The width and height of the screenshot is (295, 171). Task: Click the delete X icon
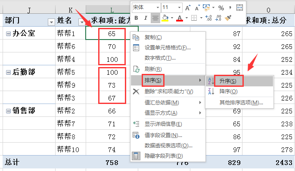tap(136, 92)
